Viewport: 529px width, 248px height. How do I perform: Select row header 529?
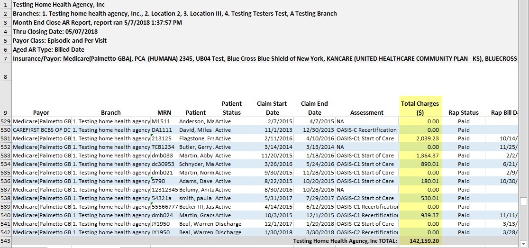[x=6, y=121]
